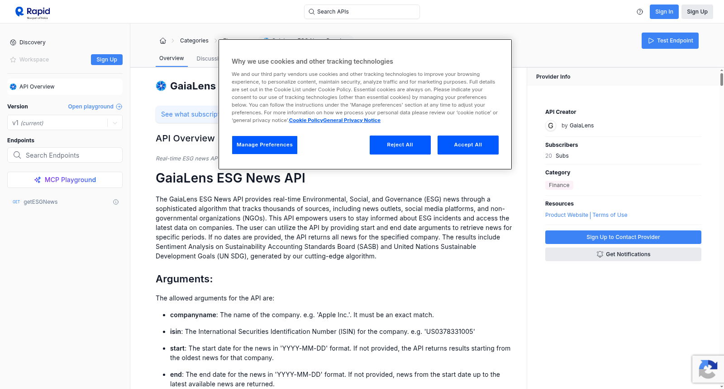Click the Sign In button

(x=664, y=12)
